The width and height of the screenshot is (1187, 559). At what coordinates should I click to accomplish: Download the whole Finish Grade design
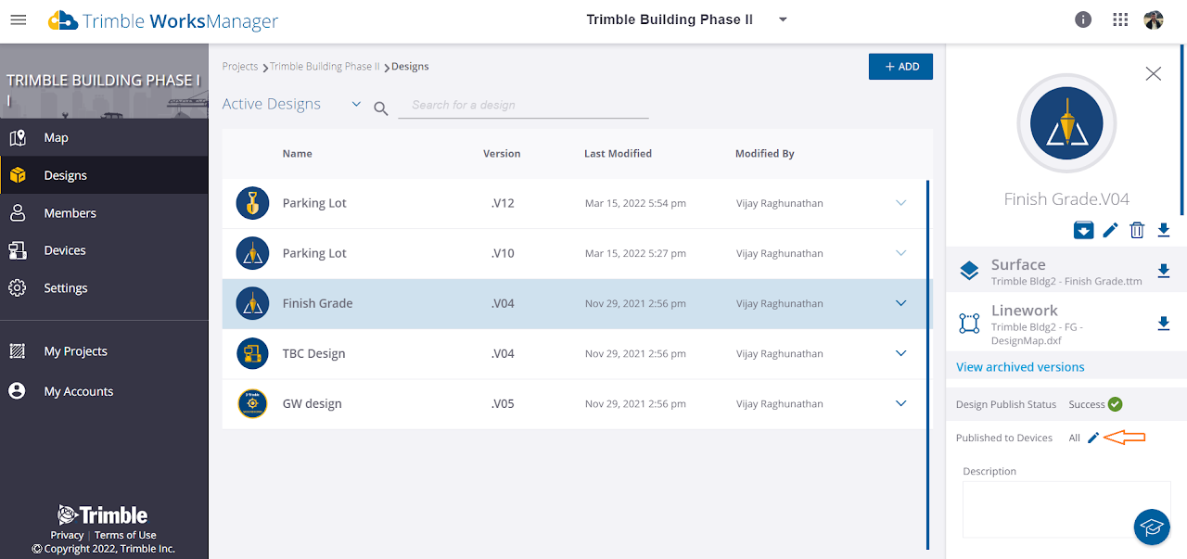(x=1164, y=230)
